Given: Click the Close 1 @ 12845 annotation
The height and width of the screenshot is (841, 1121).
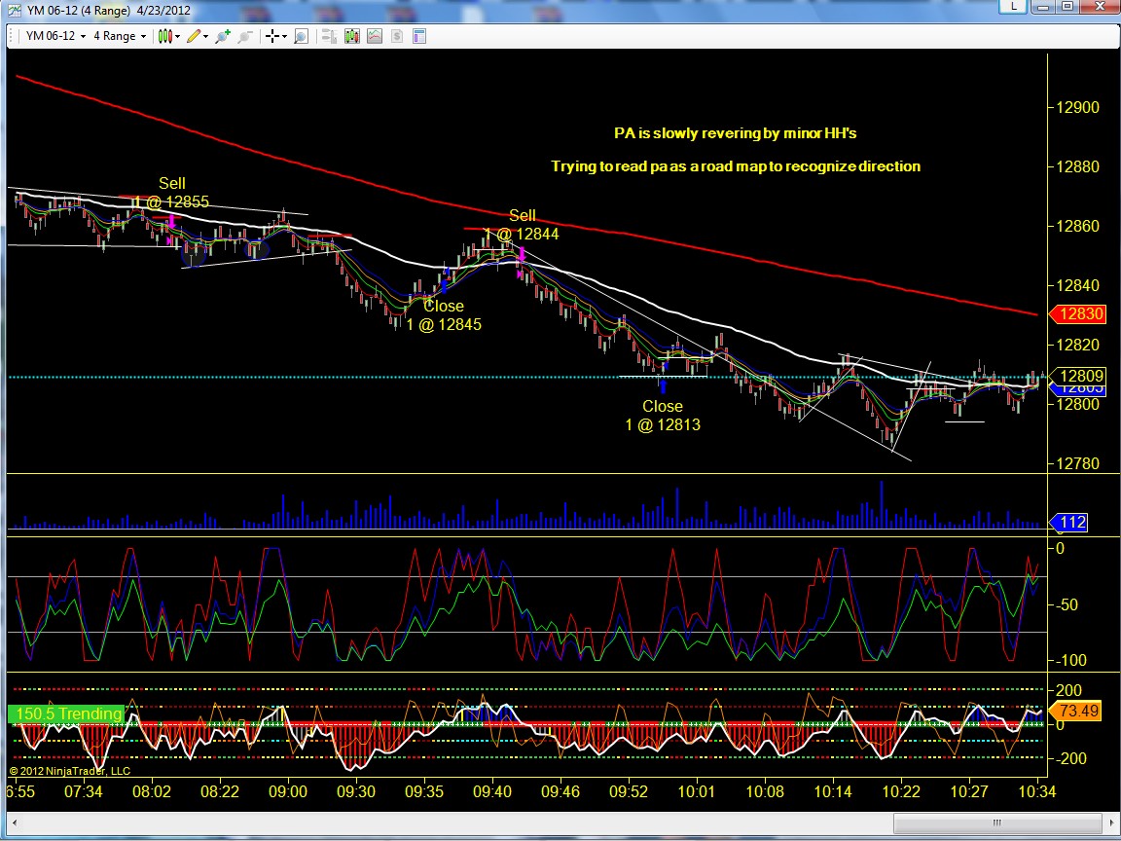Looking at the screenshot, I should (444, 315).
